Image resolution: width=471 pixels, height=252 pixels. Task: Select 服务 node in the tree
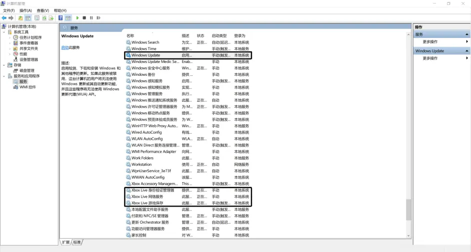pyautogui.click(x=23, y=81)
